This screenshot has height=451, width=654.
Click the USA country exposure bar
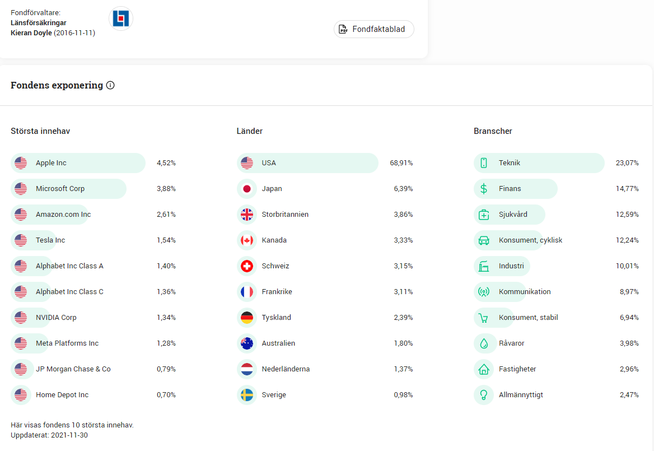tap(307, 163)
